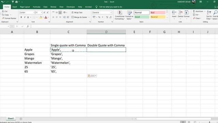The width and height of the screenshot is (218, 123).
Task: Click cell containing 'Watermelon',
Action: click(68, 63)
